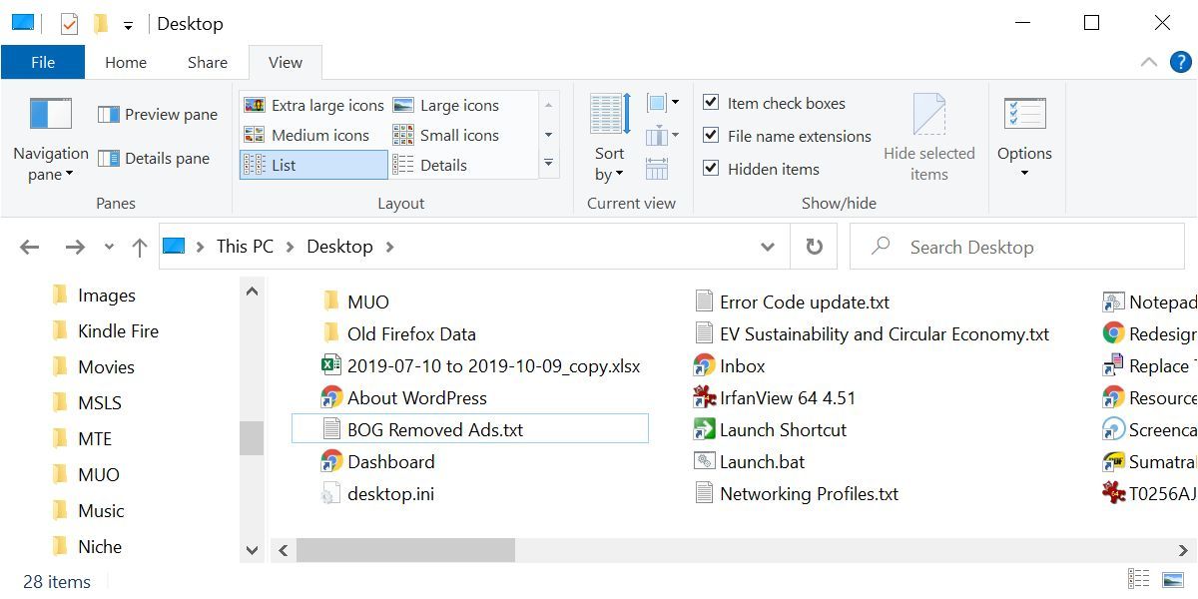Disable File name extensions
This screenshot has height=599, width=1198.
(x=711, y=135)
